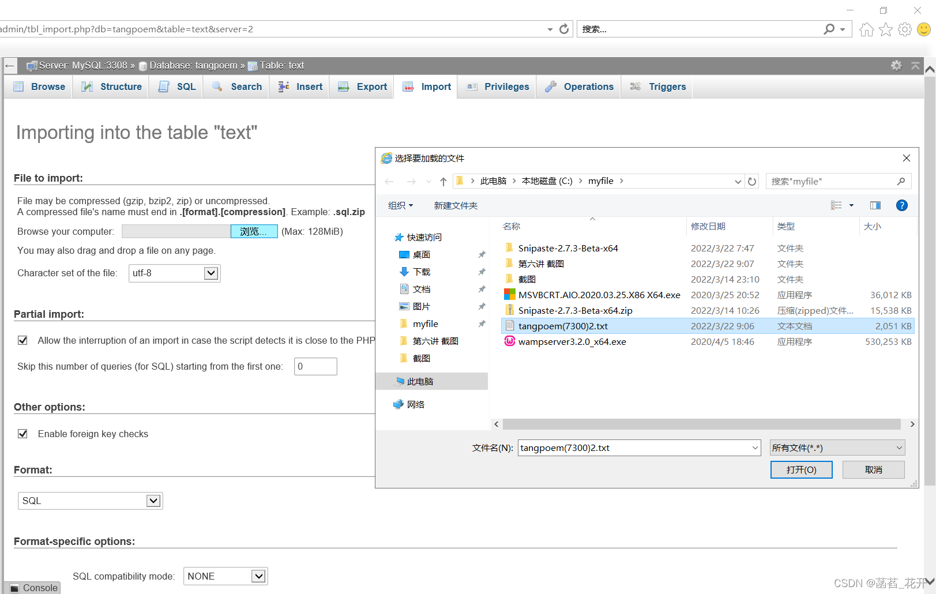Screen dimensions: 936x594
Task: Collapse the phpMyAdmin top menu arrow icon
Action: tap(915, 65)
